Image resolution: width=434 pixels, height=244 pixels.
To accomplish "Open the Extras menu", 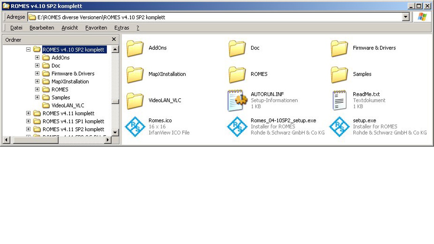I will coord(122,28).
